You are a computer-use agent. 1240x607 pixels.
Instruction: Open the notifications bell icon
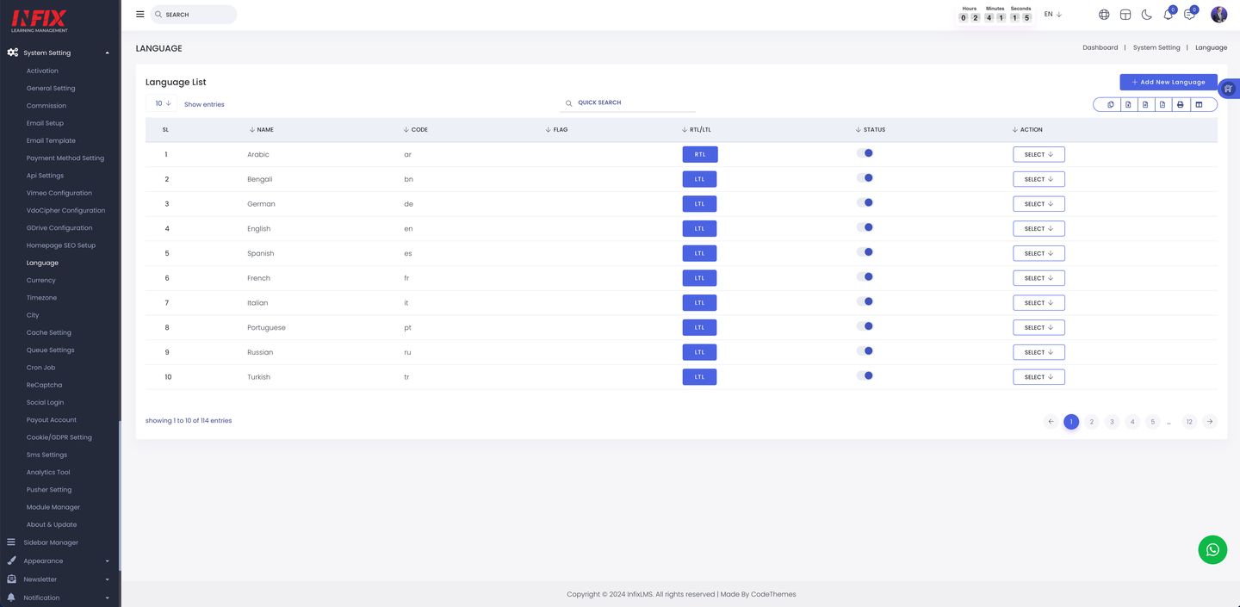coord(1169,15)
